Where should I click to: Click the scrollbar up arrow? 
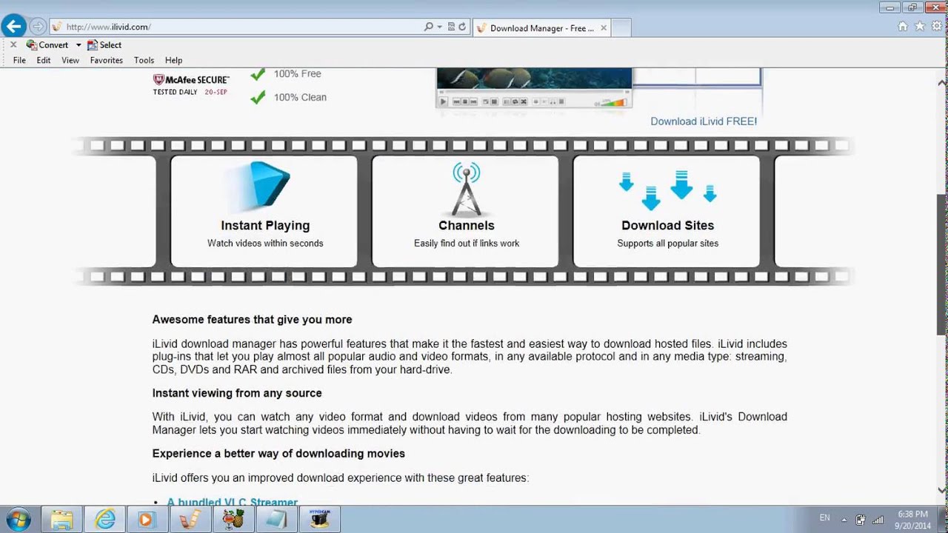tap(942, 81)
